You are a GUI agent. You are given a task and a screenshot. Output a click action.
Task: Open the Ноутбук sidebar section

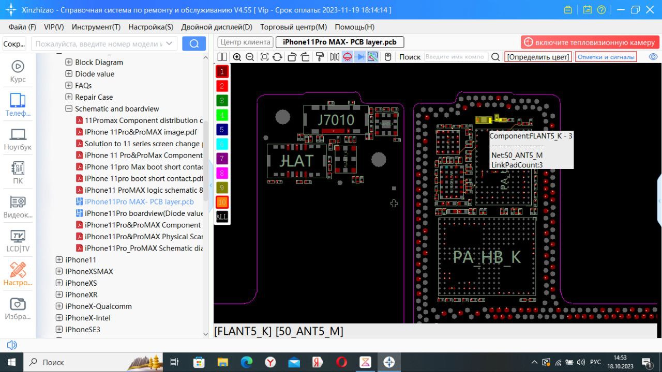pyautogui.click(x=18, y=139)
